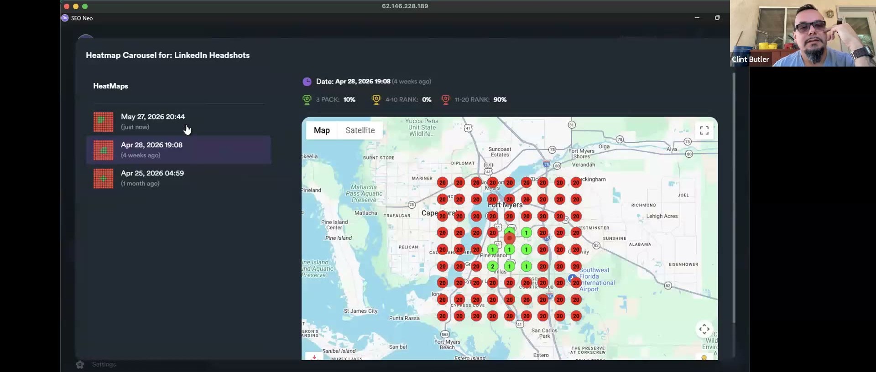Click the Heatmap Carousel for: LinkedIn Headshots title

point(168,55)
